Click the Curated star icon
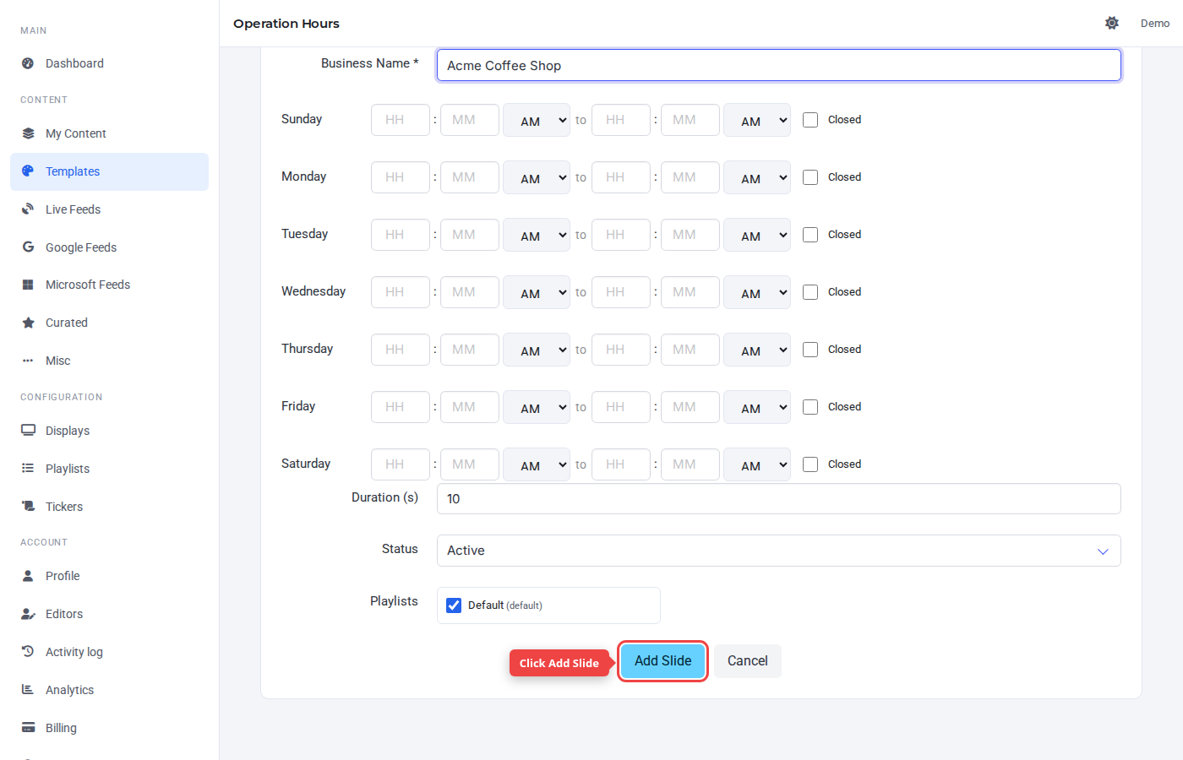Viewport: 1183px width, 760px height. [x=28, y=323]
